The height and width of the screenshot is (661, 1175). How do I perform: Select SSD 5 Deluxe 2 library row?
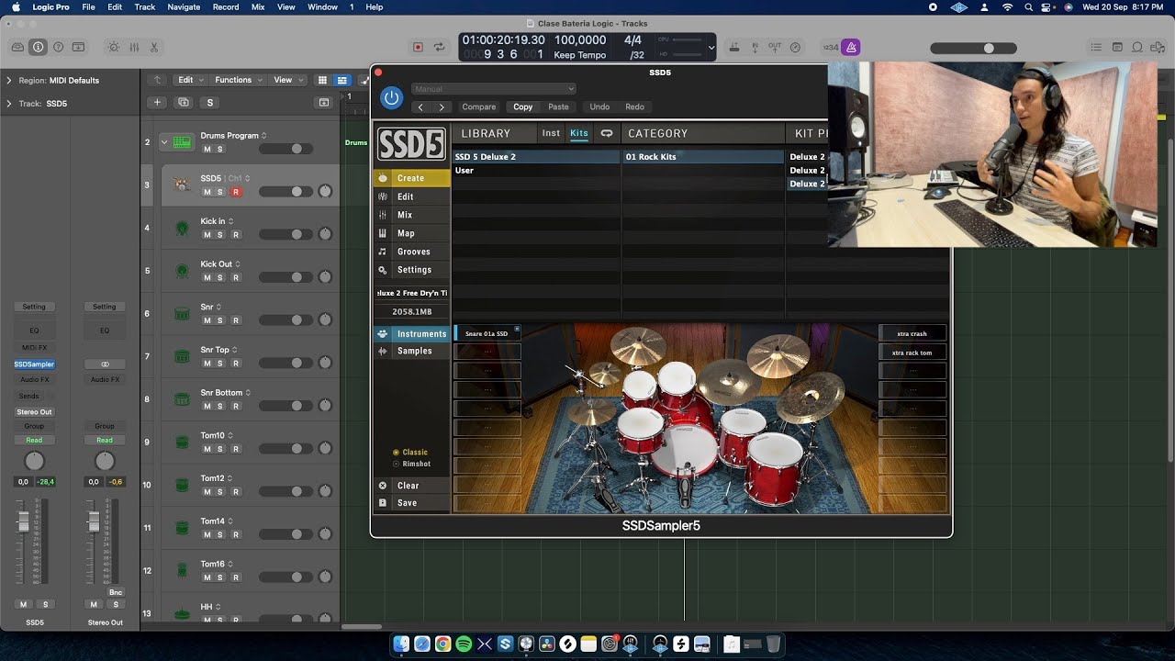(537, 157)
